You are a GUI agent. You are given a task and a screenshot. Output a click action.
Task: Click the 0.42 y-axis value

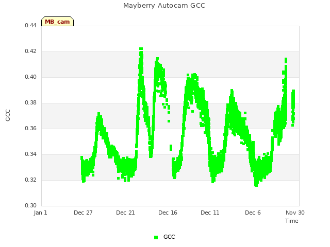tap(31, 51)
